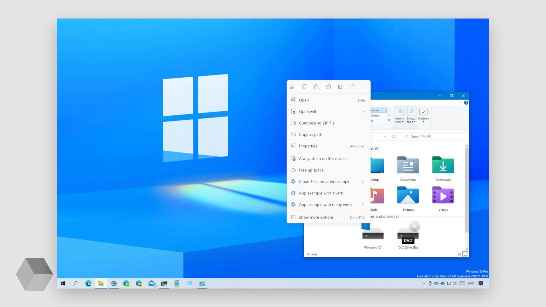Expand the layout gallery more arrow

pos(389,121)
